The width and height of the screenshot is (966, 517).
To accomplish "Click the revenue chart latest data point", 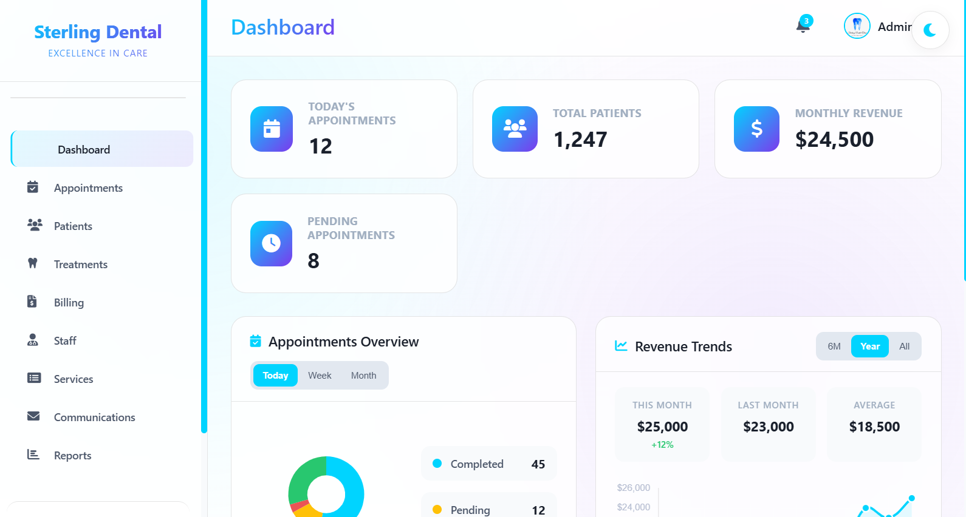I will tap(912, 498).
